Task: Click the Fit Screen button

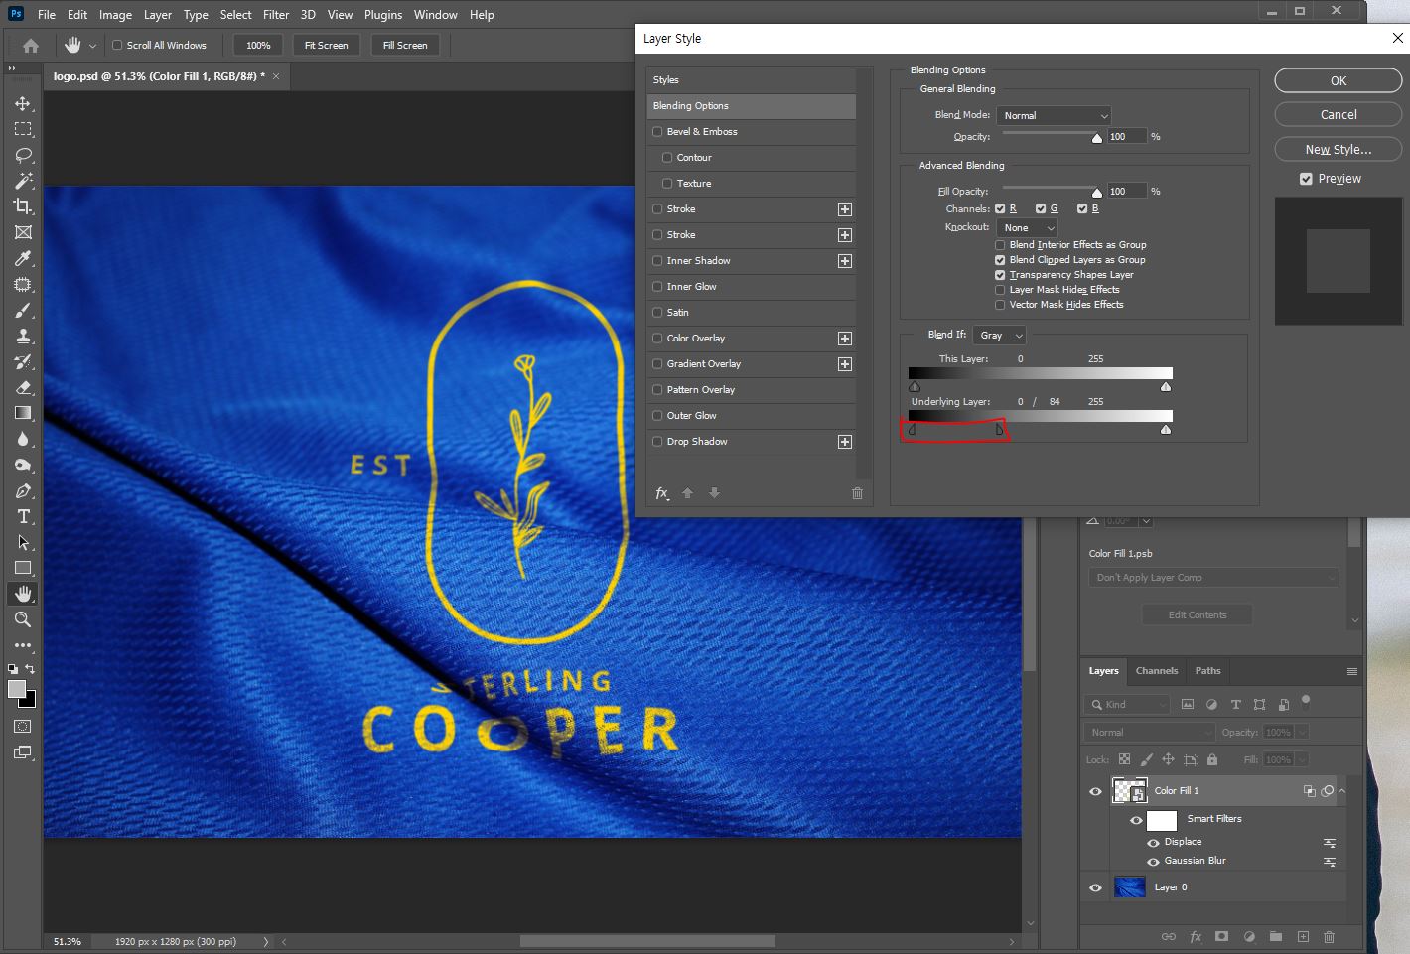Action: 327,45
